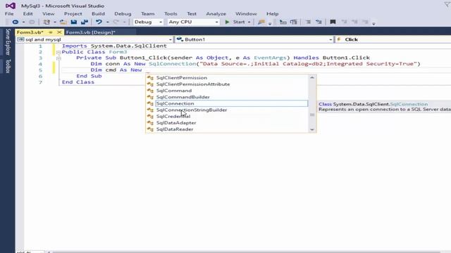Expand the Start button dropdown arrow
Screen dimensions: 451x253
point(249,22)
